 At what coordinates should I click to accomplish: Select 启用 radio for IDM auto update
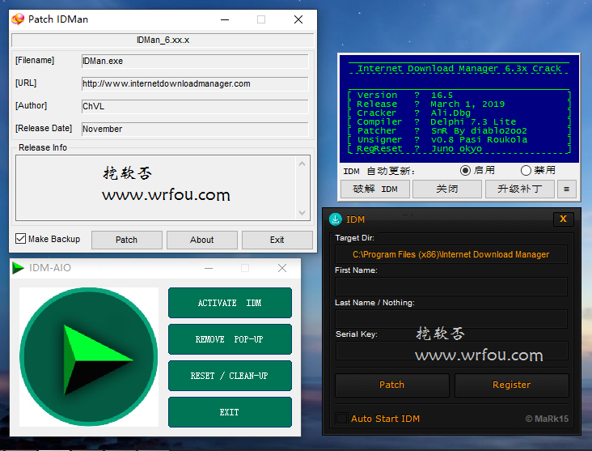[x=465, y=171]
